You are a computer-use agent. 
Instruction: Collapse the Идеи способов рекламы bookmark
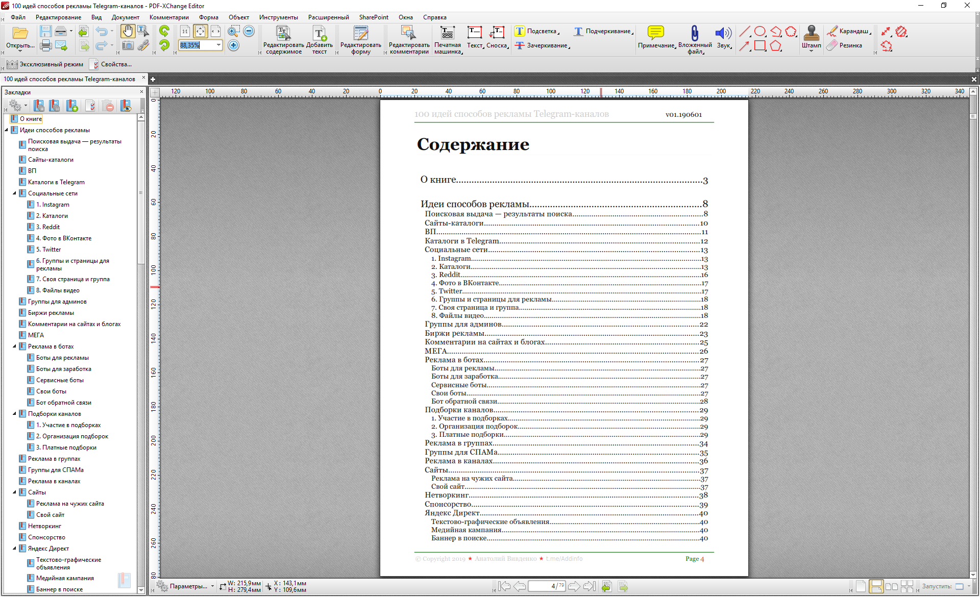[7, 130]
